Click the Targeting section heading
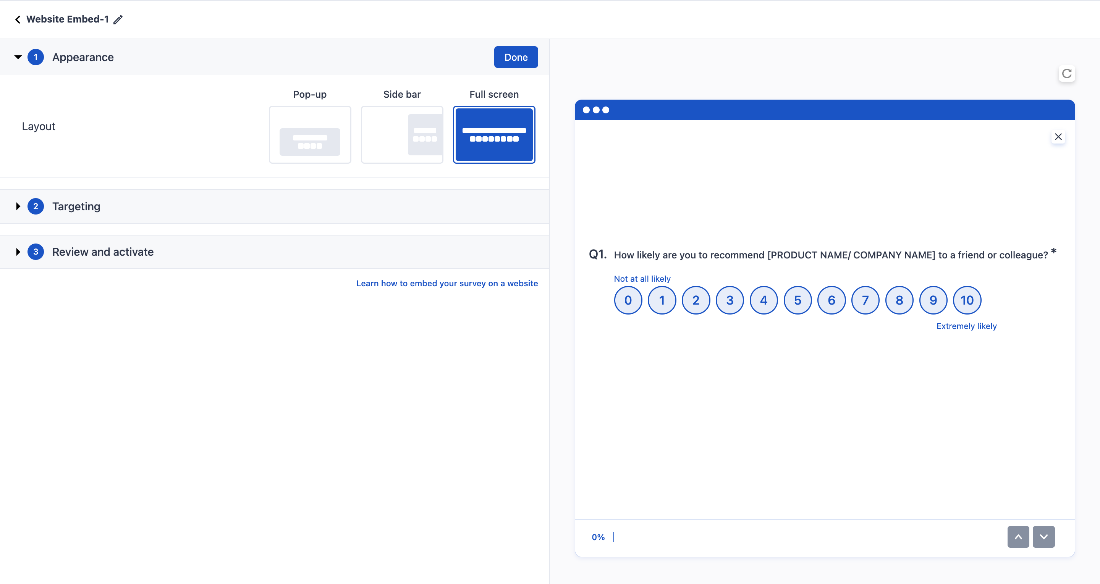Image resolution: width=1100 pixels, height=584 pixels. 76,206
